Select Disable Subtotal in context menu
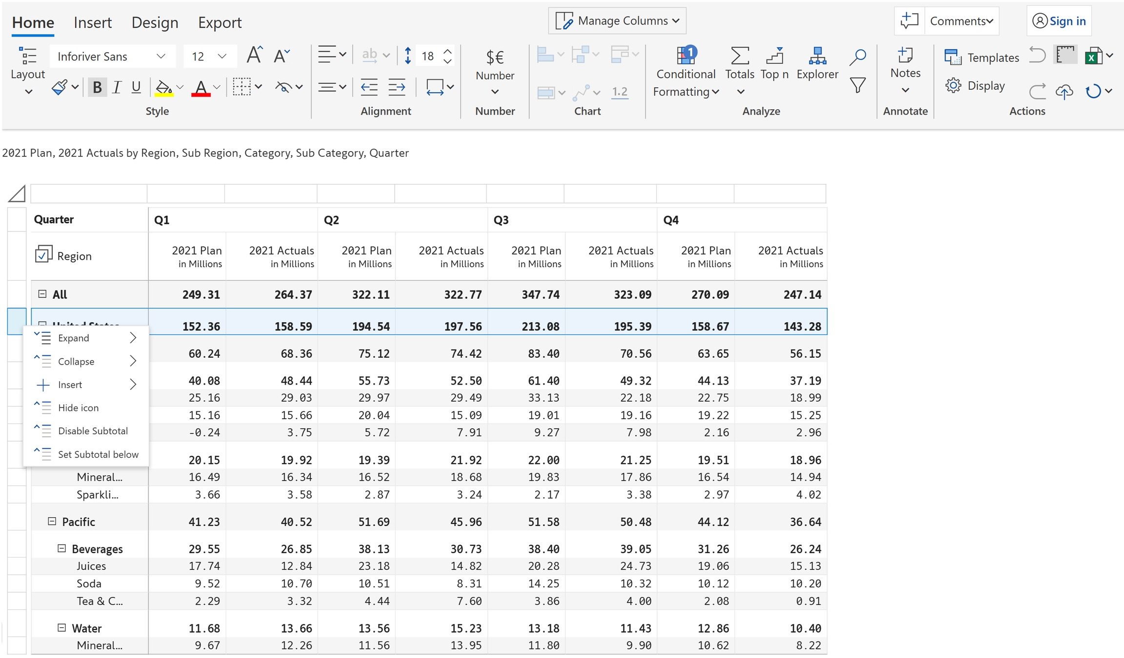The width and height of the screenshot is (1124, 658). pyautogui.click(x=93, y=431)
